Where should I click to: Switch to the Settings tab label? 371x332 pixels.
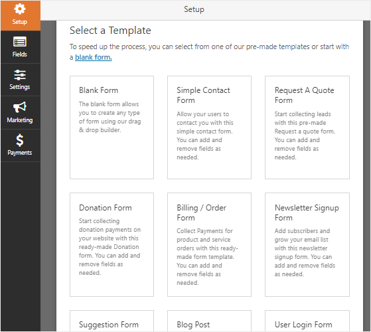click(x=20, y=87)
